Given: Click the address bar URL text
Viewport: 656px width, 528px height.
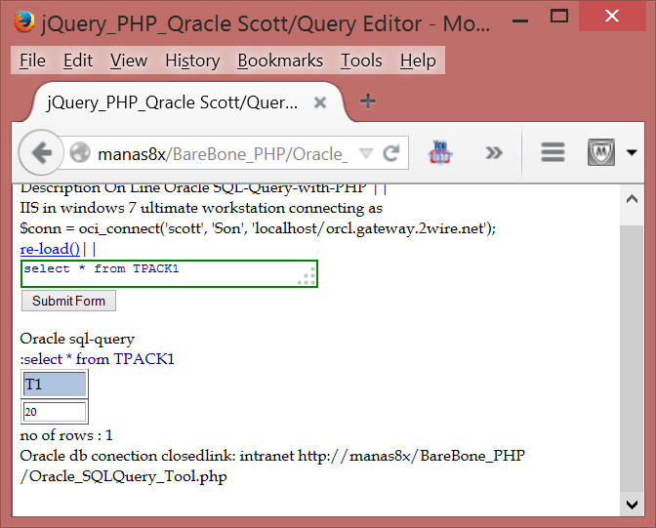Looking at the screenshot, I should click(223, 154).
